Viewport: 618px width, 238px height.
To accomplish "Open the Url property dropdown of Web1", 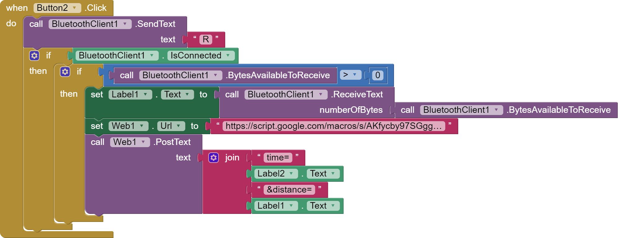I will pos(171,126).
